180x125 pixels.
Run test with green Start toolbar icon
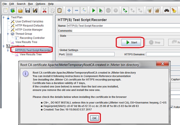tap(93, 10)
